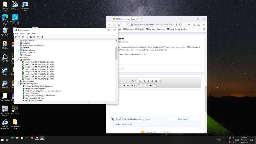Toggle Hide switch
The width and height of the screenshot is (256, 144).
tap(163, 132)
